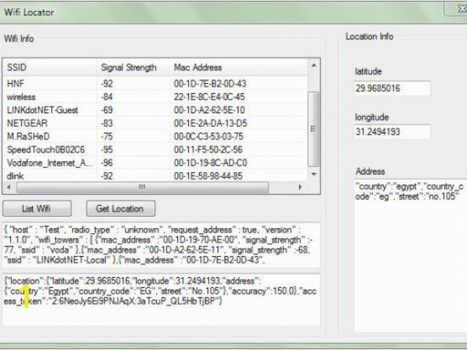Click the Location Info group label
The image size is (467, 350).
pos(369,36)
